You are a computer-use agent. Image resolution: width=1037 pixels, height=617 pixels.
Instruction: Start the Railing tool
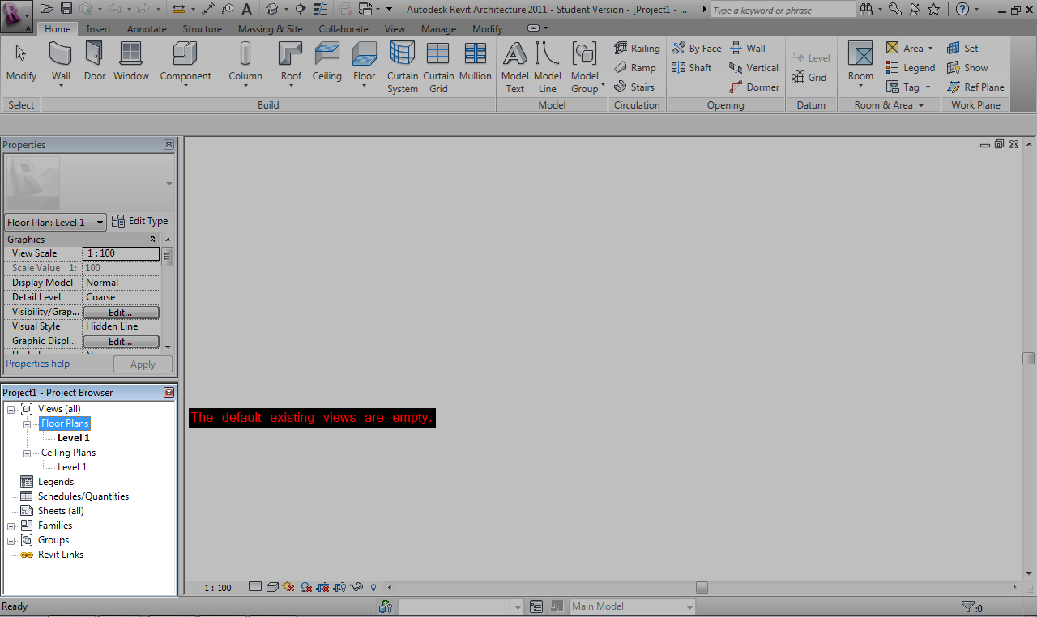637,49
